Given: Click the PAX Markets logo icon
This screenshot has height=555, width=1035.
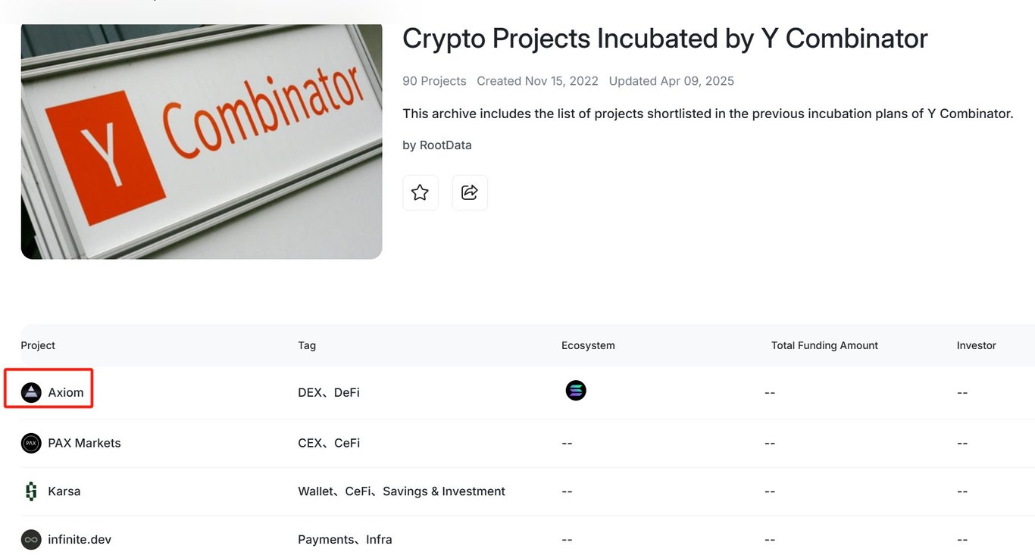Looking at the screenshot, I should 31,443.
